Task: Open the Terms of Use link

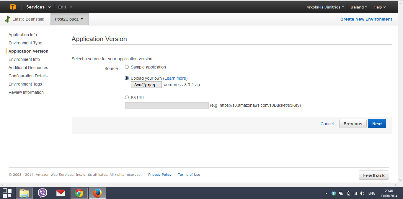Action: coord(189,175)
